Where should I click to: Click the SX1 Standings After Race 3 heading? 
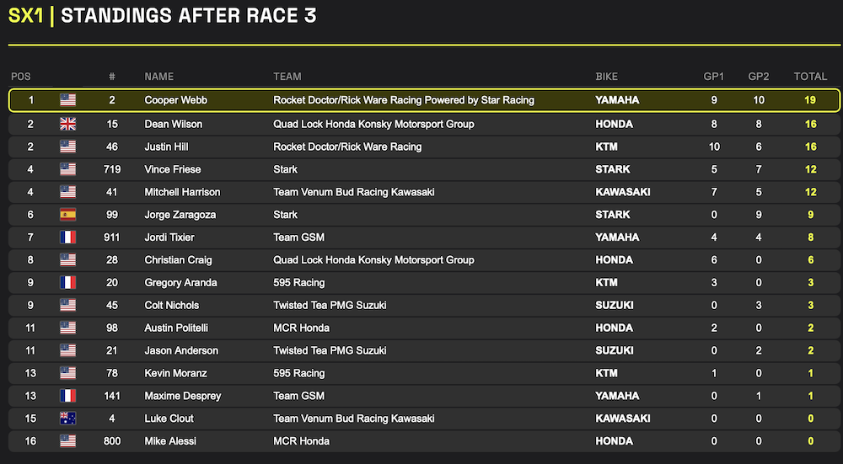click(163, 15)
